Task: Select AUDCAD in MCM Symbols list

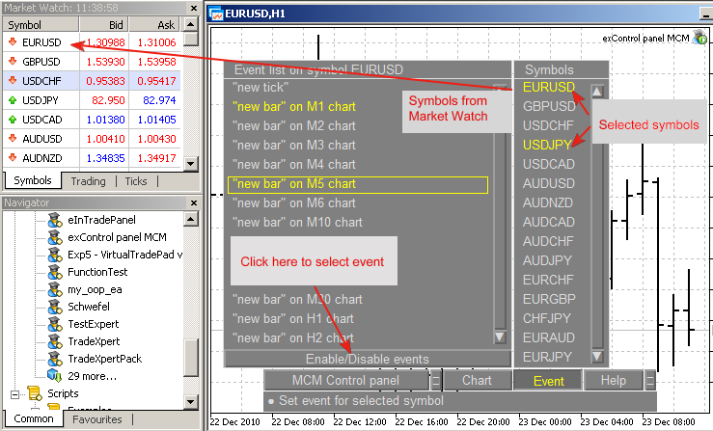Action: tap(549, 222)
